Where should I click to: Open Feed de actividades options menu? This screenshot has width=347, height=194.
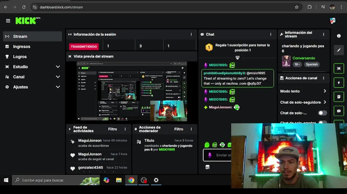click(x=125, y=129)
